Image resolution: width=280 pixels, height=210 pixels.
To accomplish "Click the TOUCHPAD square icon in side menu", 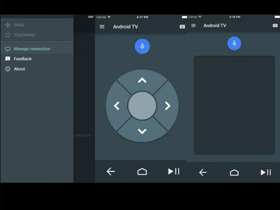I will [x=8, y=35].
